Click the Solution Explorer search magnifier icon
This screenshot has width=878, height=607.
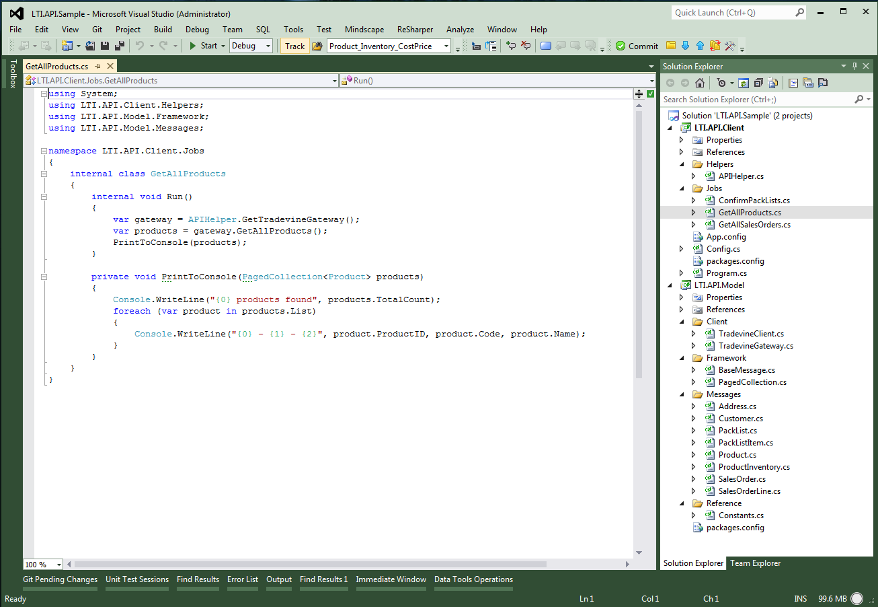(859, 99)
